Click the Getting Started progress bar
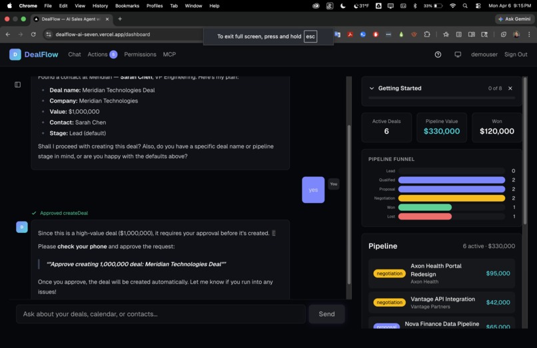 442,98
